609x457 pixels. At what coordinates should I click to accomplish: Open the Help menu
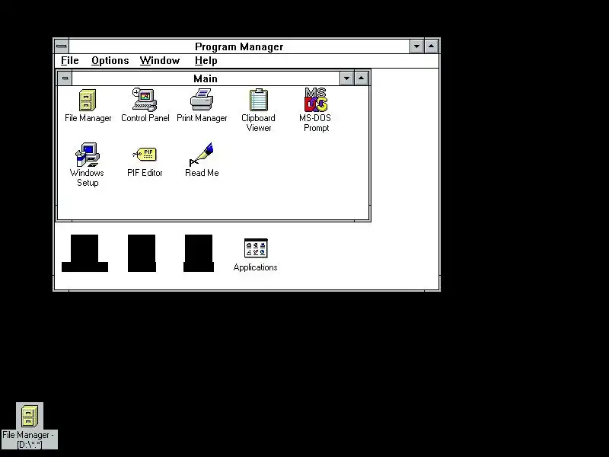pyautogui.click(x=206, y=61)
